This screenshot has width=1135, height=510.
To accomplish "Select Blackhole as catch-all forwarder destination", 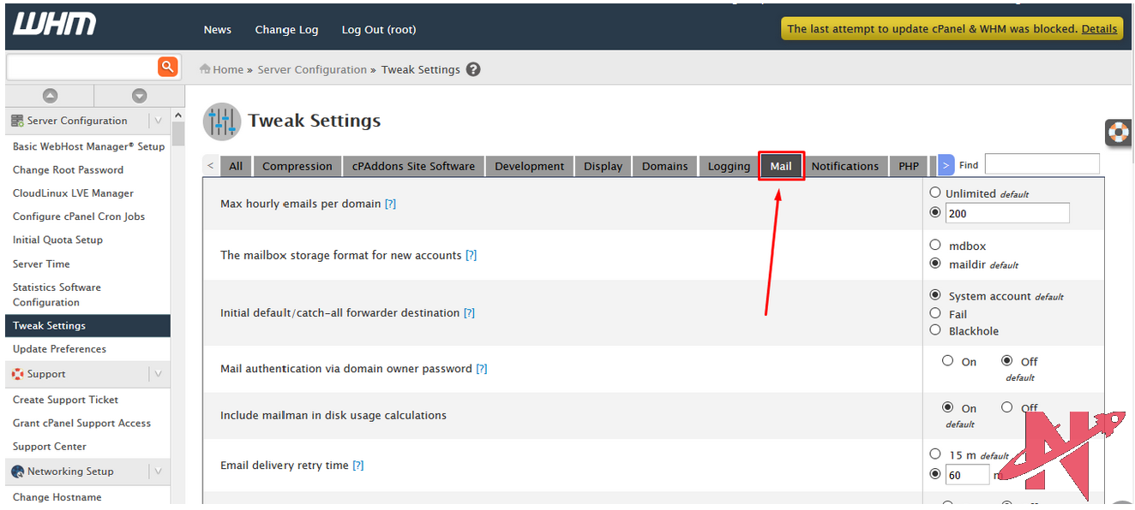I will pos(935,330).
